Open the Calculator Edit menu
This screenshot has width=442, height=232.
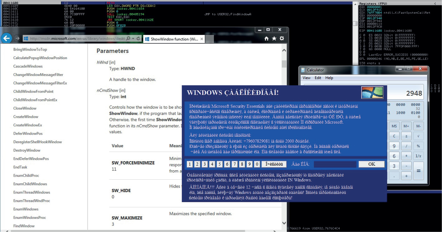(318, 78)
